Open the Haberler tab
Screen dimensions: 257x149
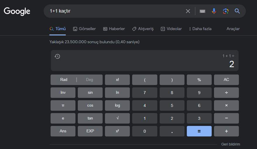click(114, 29)
